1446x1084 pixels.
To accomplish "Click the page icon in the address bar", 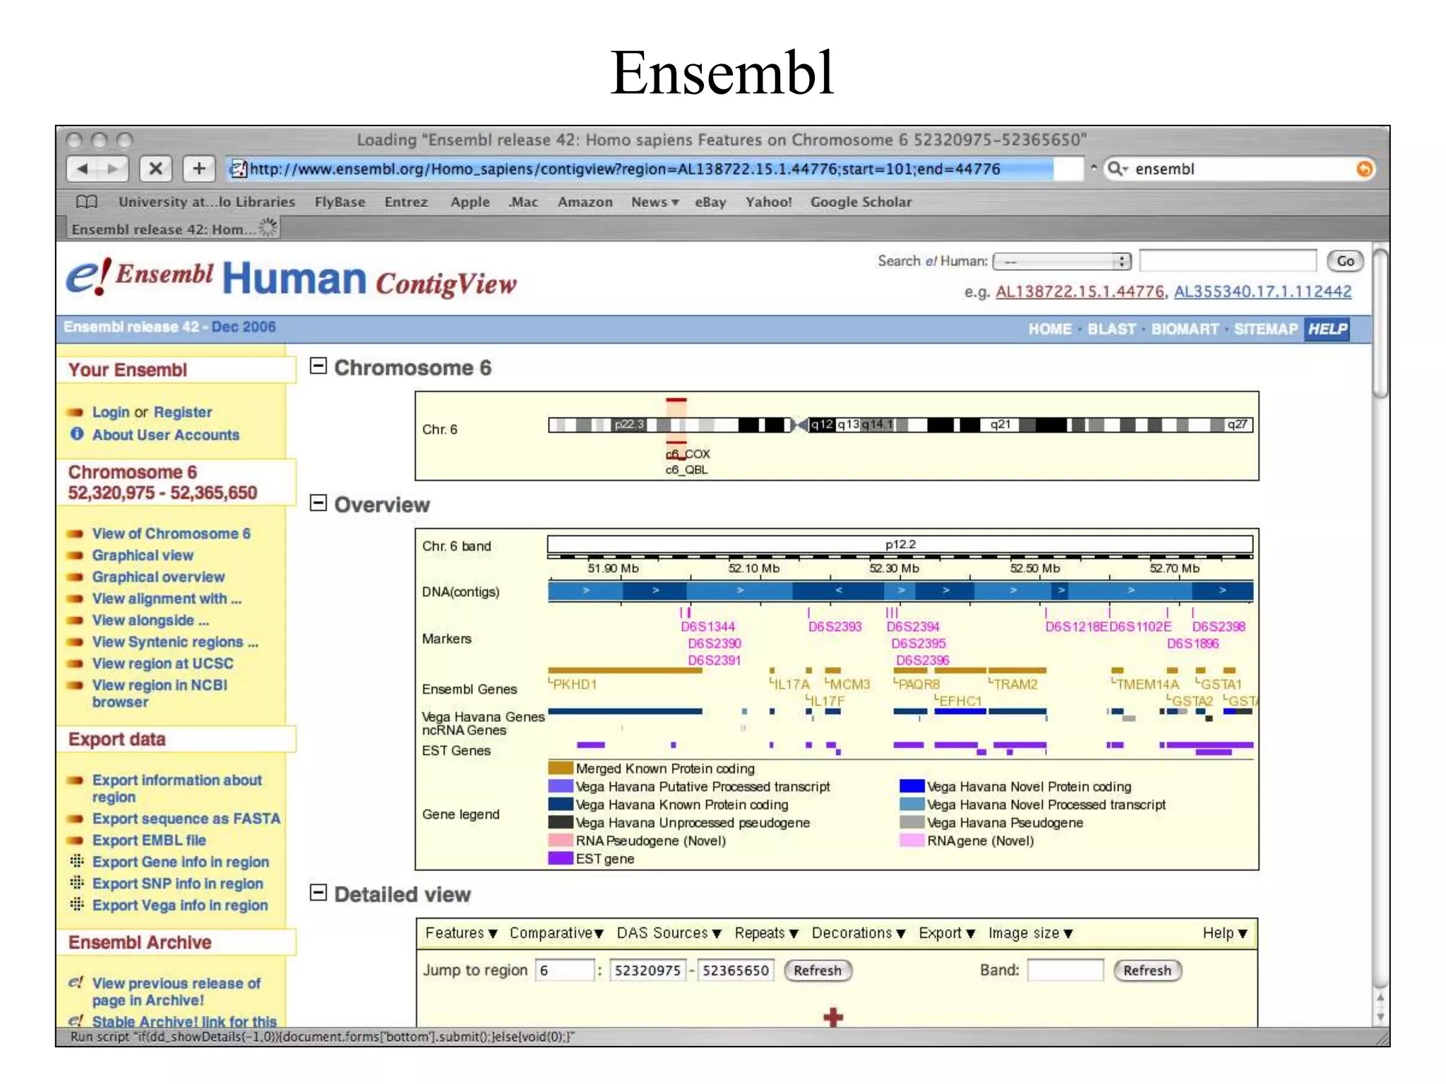I will [239, 169].
